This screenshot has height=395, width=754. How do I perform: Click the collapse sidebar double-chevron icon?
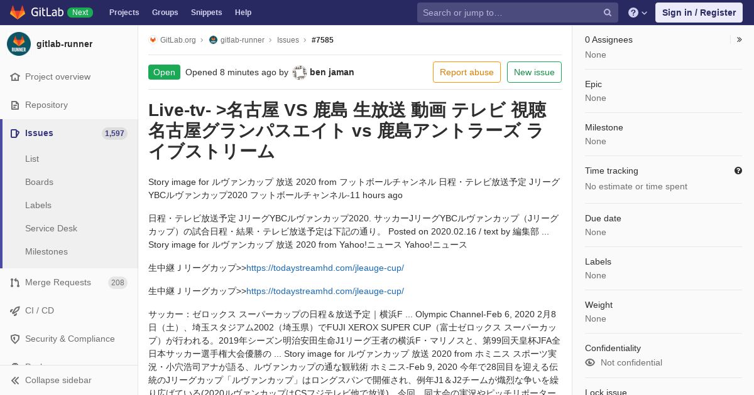(15, 380)
